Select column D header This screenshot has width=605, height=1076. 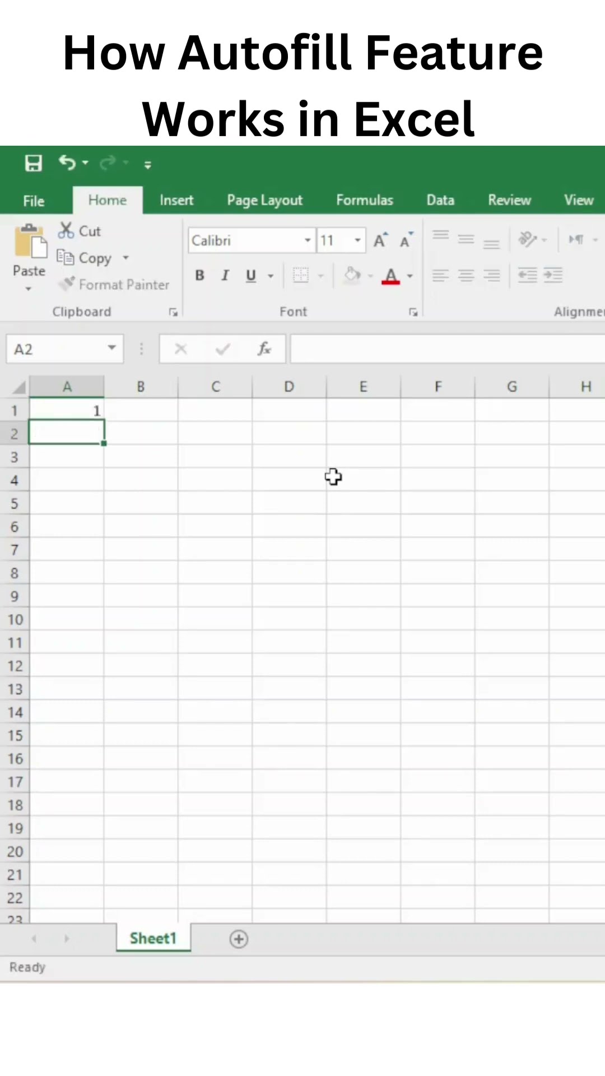point(289,387)
